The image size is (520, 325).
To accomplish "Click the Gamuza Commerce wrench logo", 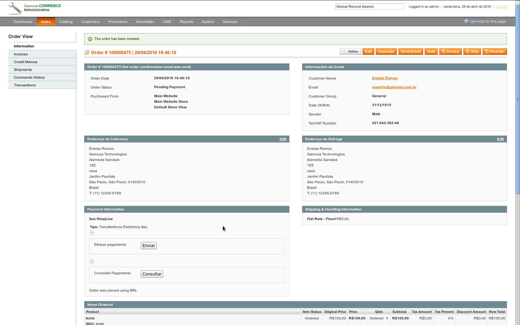I will (15, 8).
